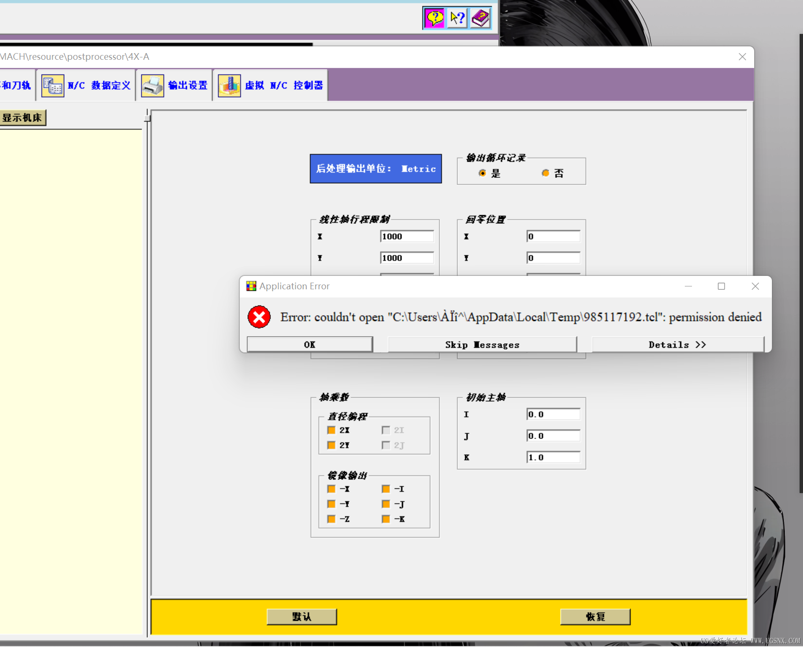Click the initial spindle K field
Viewport: 803px width, 647px height.
coord(553,457)
